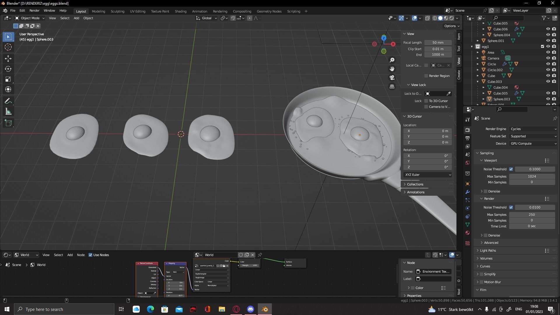560x315 pixels.
Task: Click the pan view hand icon
Action: click(392, 69)
